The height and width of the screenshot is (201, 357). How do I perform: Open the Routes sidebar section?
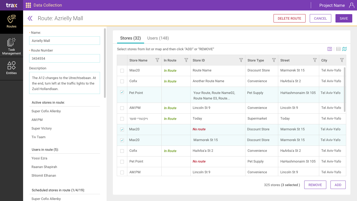click(x=12, y=22)
